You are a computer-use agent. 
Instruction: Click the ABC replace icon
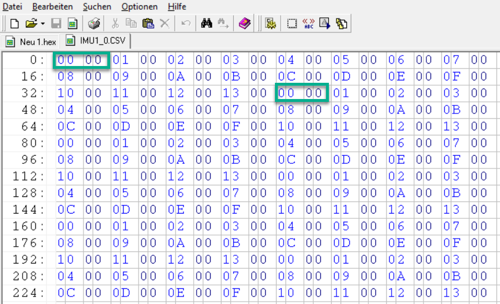point(309,24)
